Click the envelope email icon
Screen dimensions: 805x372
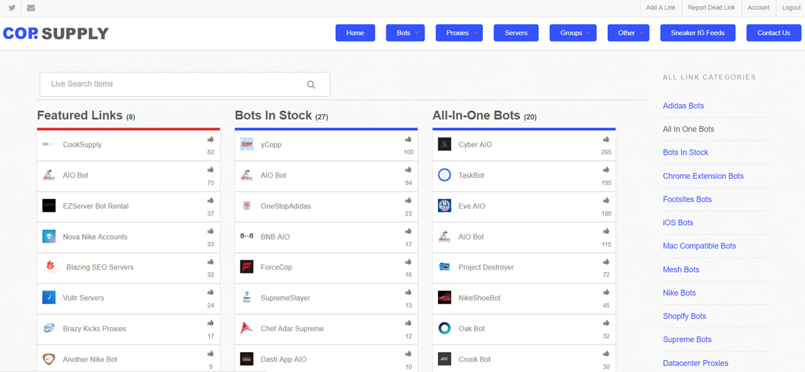(31, 8)
